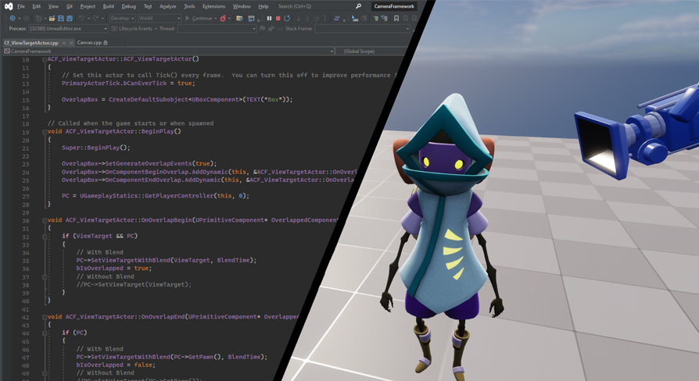Click the CameraFramework solution name label
Screen dimensions: 699x381
(394, 6)
